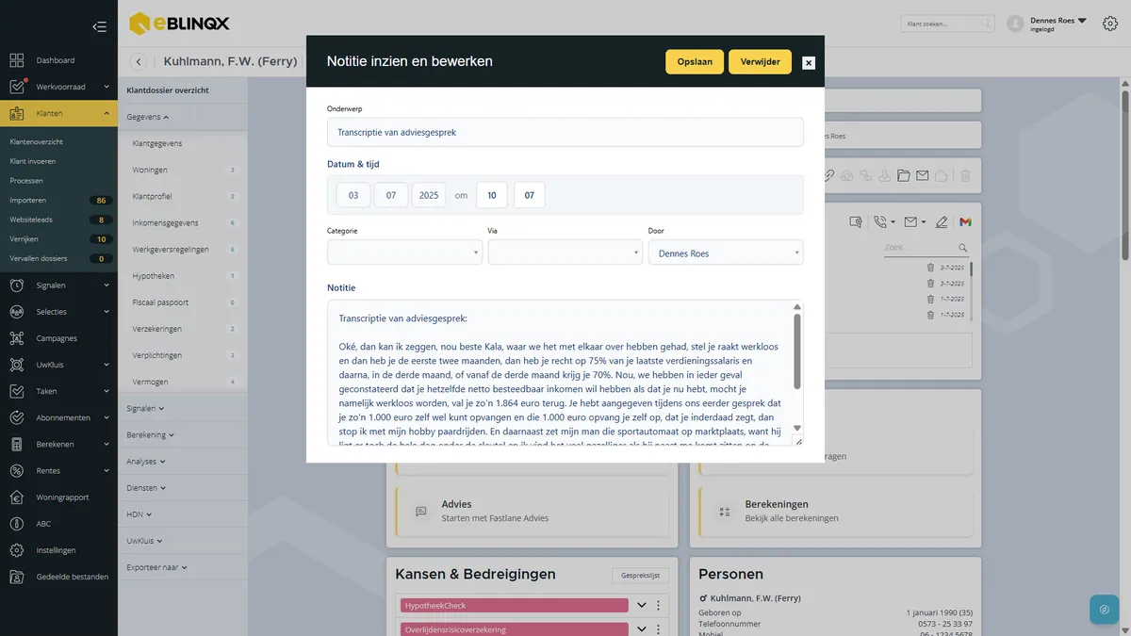Expand the Signalen section in the klantdossier

pyautogui.click(x=146, y=409)
